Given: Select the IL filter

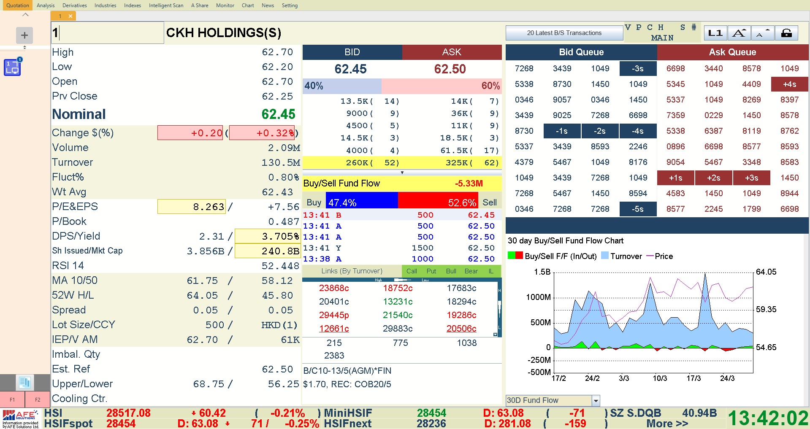Looking at the screenshot, I should point(491,271).
